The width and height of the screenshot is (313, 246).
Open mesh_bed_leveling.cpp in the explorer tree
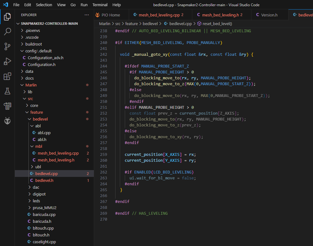click(54, 153)
